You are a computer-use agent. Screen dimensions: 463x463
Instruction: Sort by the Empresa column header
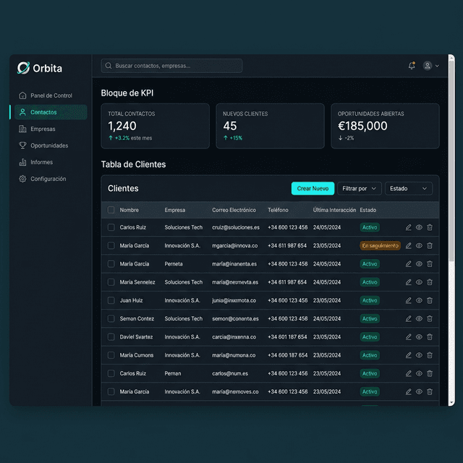click(175, 210)
